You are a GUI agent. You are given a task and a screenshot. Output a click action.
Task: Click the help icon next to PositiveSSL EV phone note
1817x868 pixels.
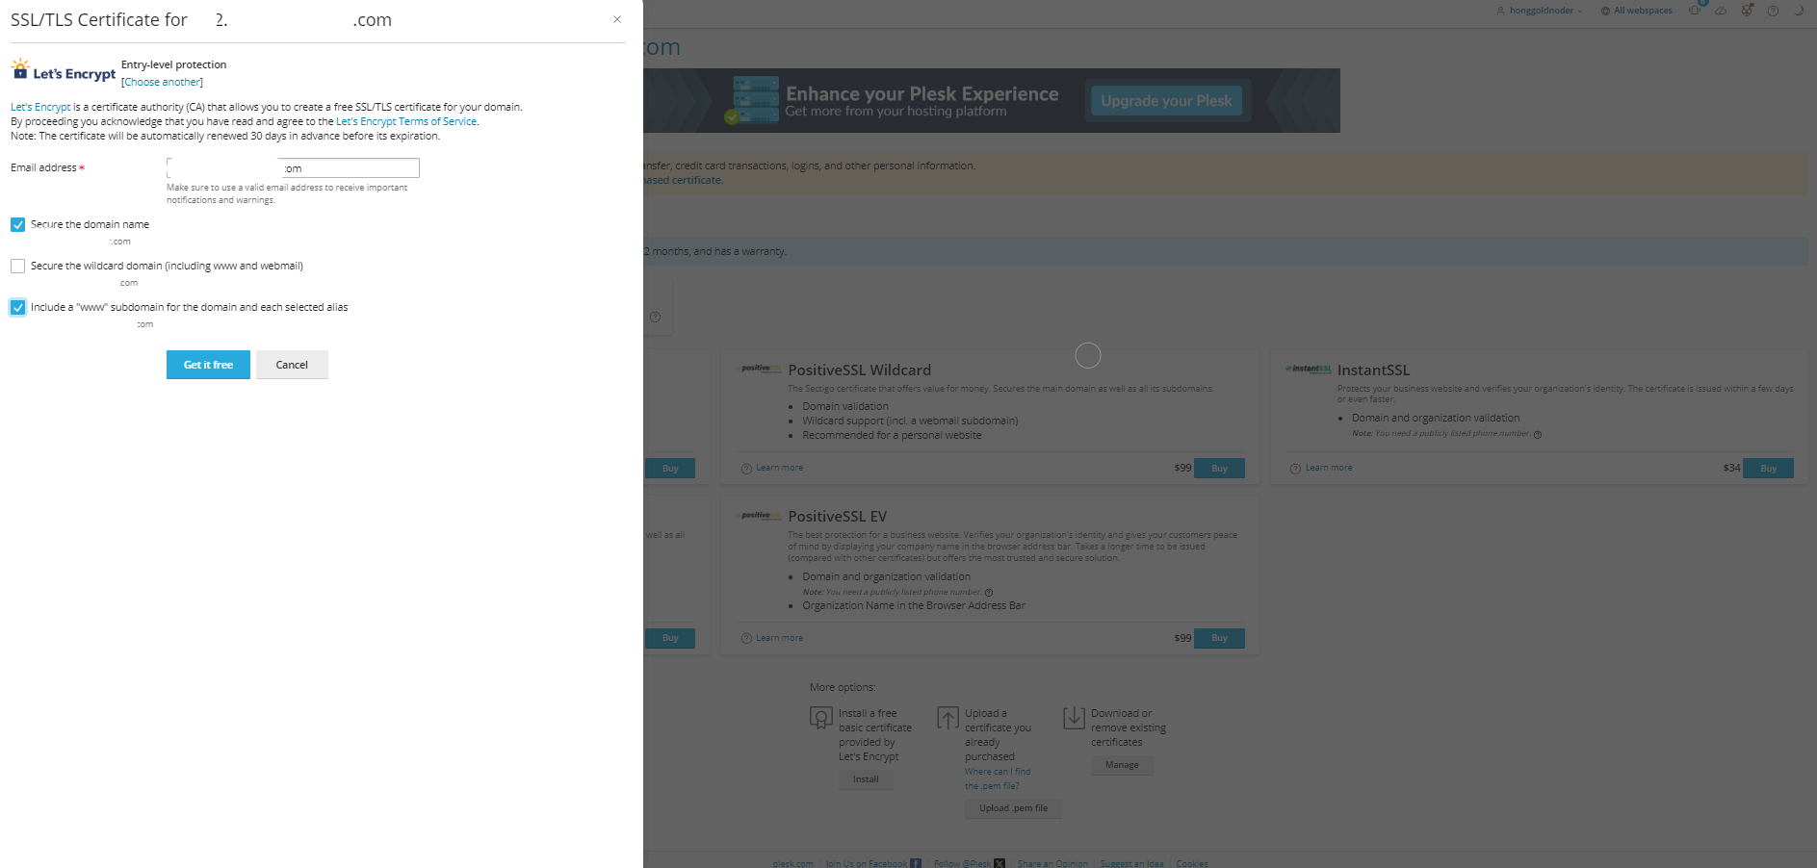coord(989,593)
